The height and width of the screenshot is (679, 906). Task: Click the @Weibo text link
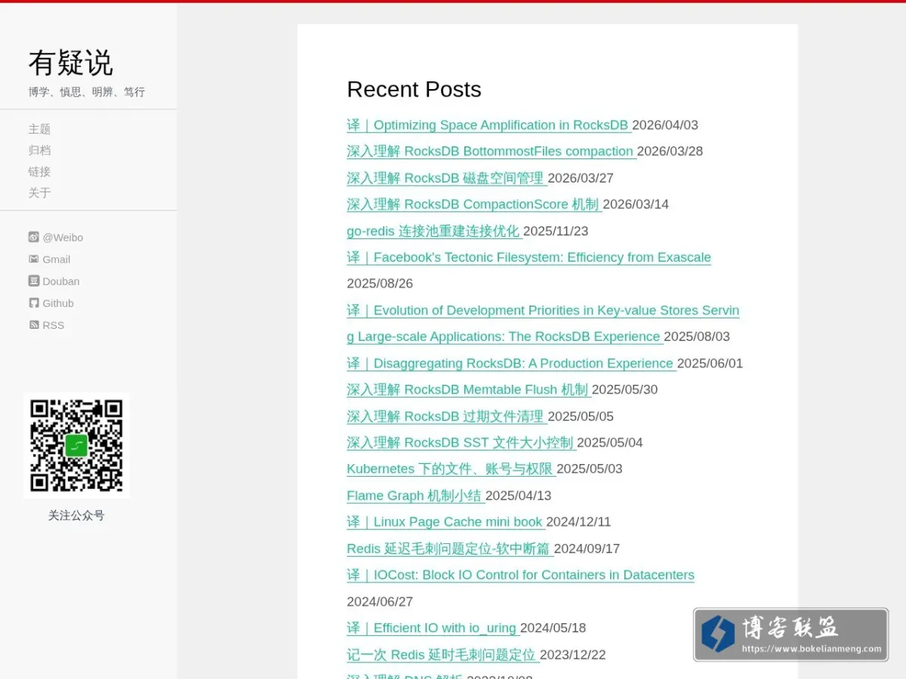(x=63, y=238)
